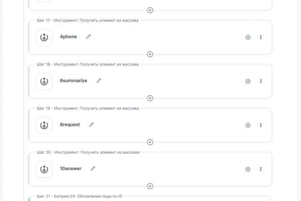Viewport: 301px width, 201px height.
Task: Click the array element icon for 10answer
Action: (44, 169)
